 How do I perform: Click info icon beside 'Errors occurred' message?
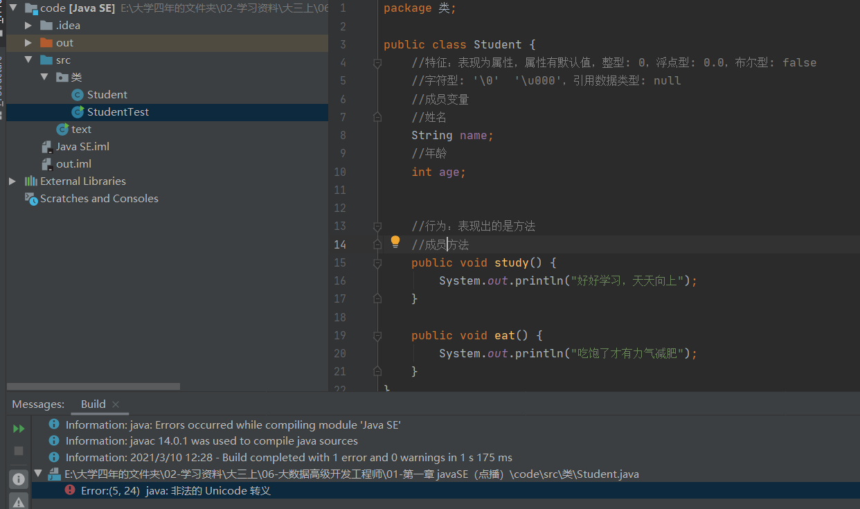[x=54, y=425]
